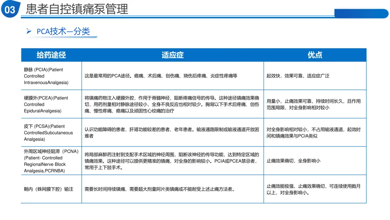Click the 适应症 column header
Viewport: 390px width, 220px height.
(173, 55)
